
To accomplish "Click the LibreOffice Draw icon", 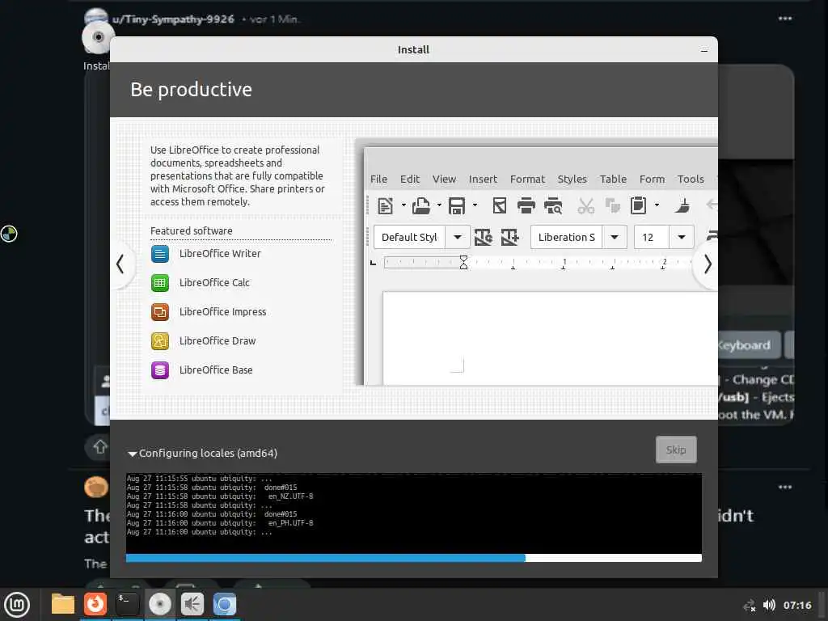I will click(160, 341).
